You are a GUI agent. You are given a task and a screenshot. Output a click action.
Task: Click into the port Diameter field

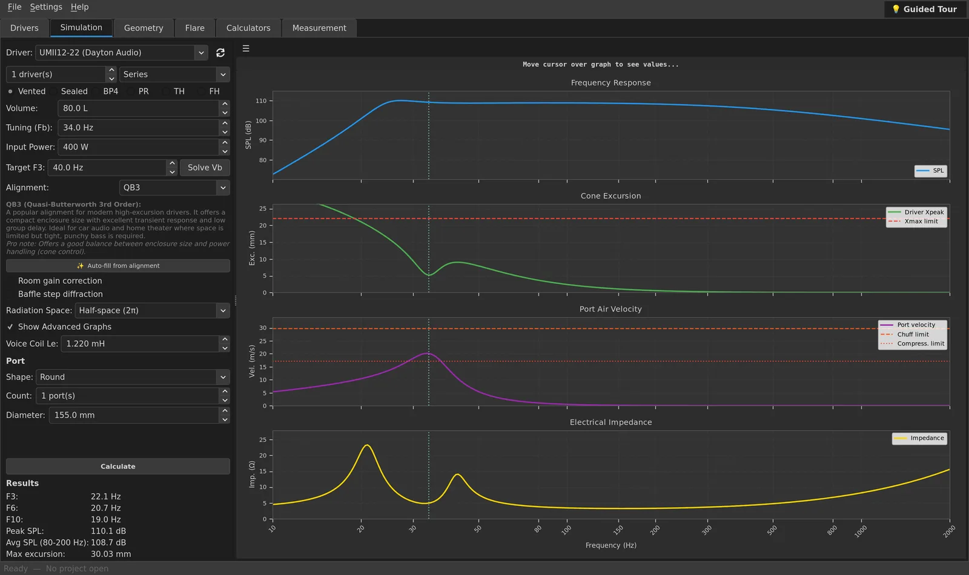pos(134,415)
